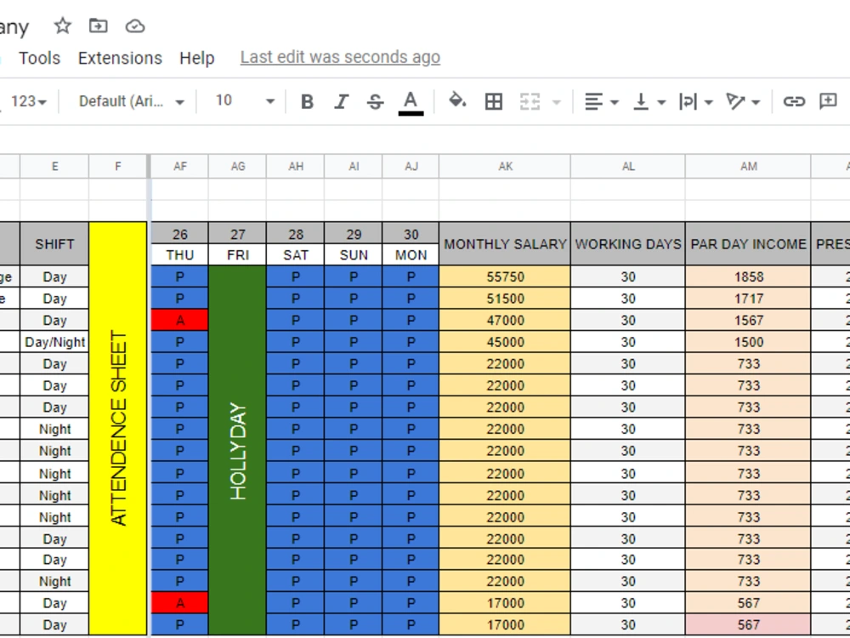Expand merge cells options arrow
This screenshot has width=850, height=638.
click(556, 102)
